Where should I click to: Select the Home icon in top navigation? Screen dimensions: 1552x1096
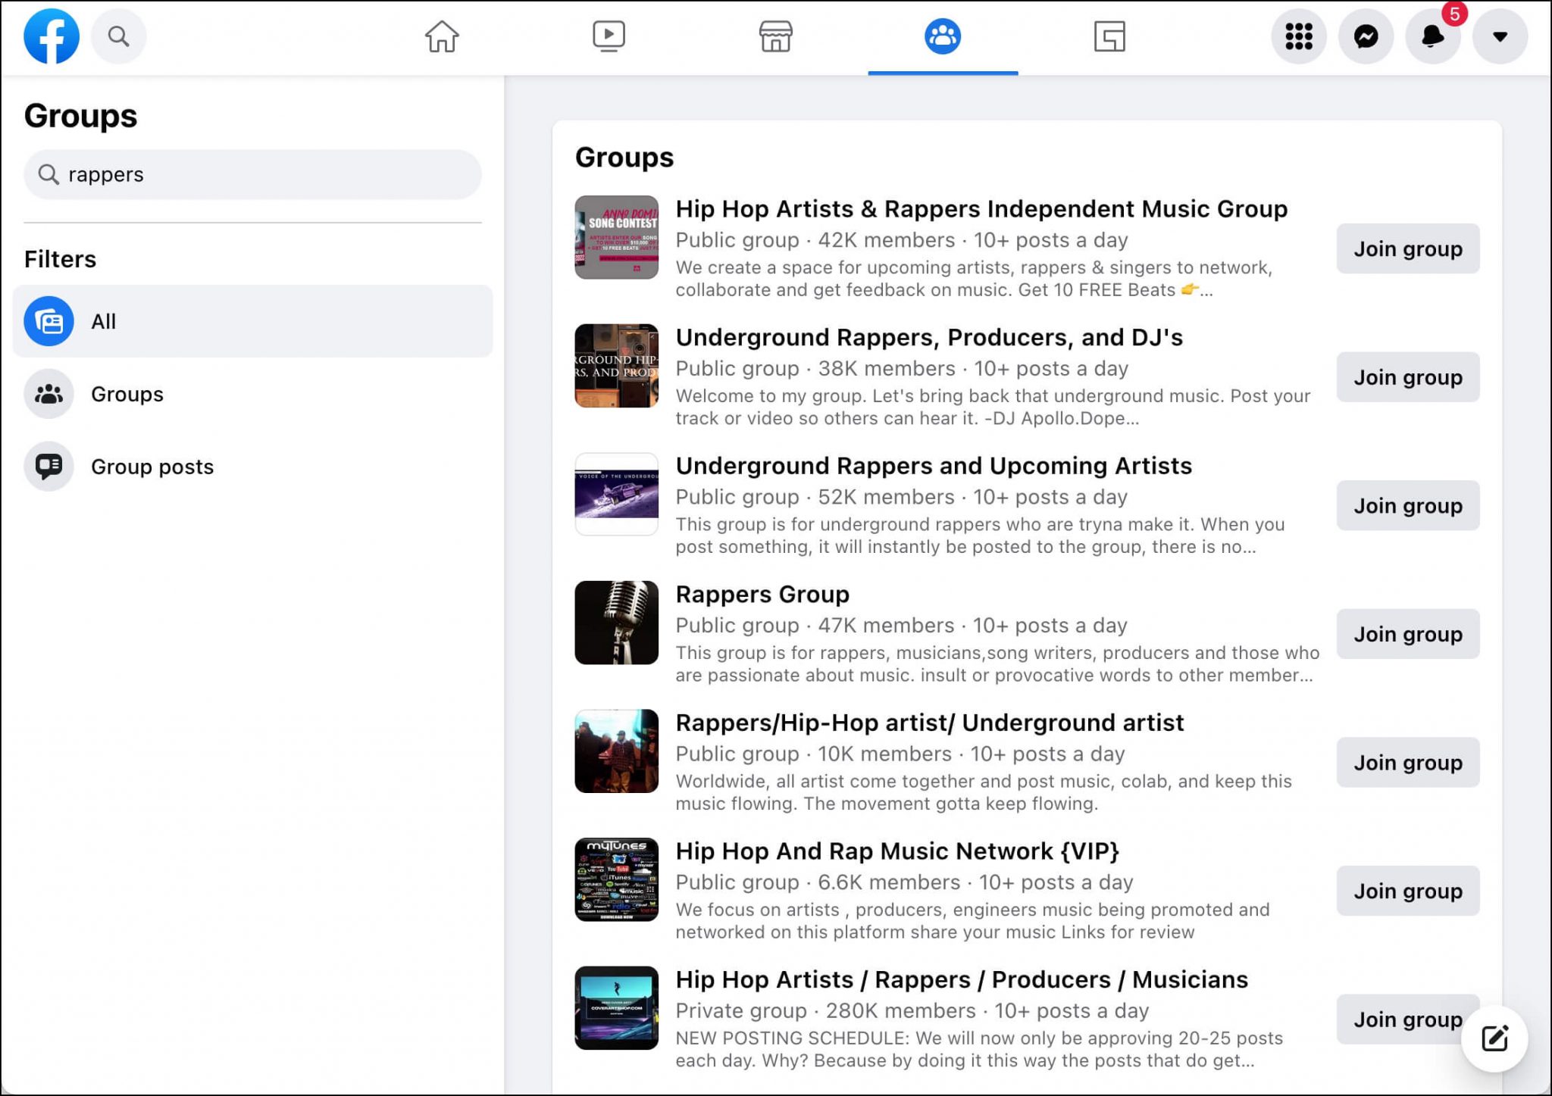click(442, 36)
